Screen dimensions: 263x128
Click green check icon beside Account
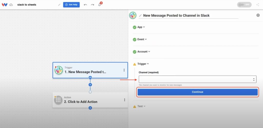135,52
